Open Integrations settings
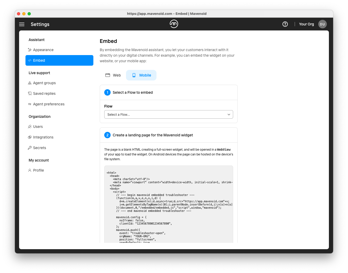This screenshot has width=348, height=273. tap(59, 137)
